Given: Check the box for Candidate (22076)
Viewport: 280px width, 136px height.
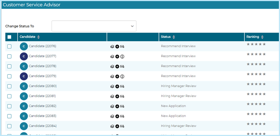Looking at the screenshot, I should point(9,46).
